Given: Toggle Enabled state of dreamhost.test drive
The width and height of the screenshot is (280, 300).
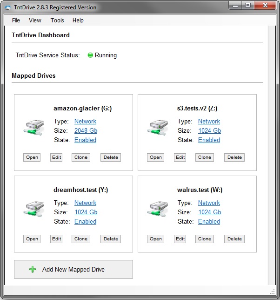Looking at the screenshot, I should coord(85,221).
